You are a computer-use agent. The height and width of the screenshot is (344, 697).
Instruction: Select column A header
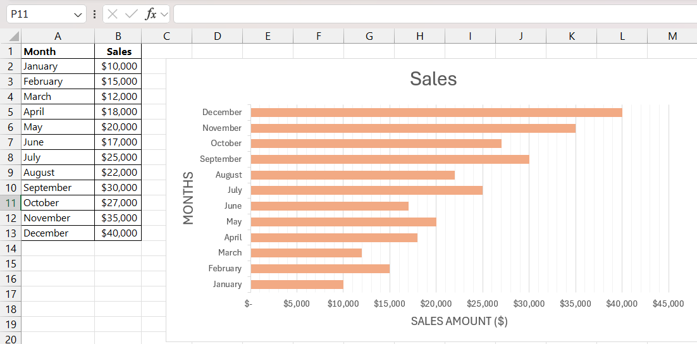point(58,37)
